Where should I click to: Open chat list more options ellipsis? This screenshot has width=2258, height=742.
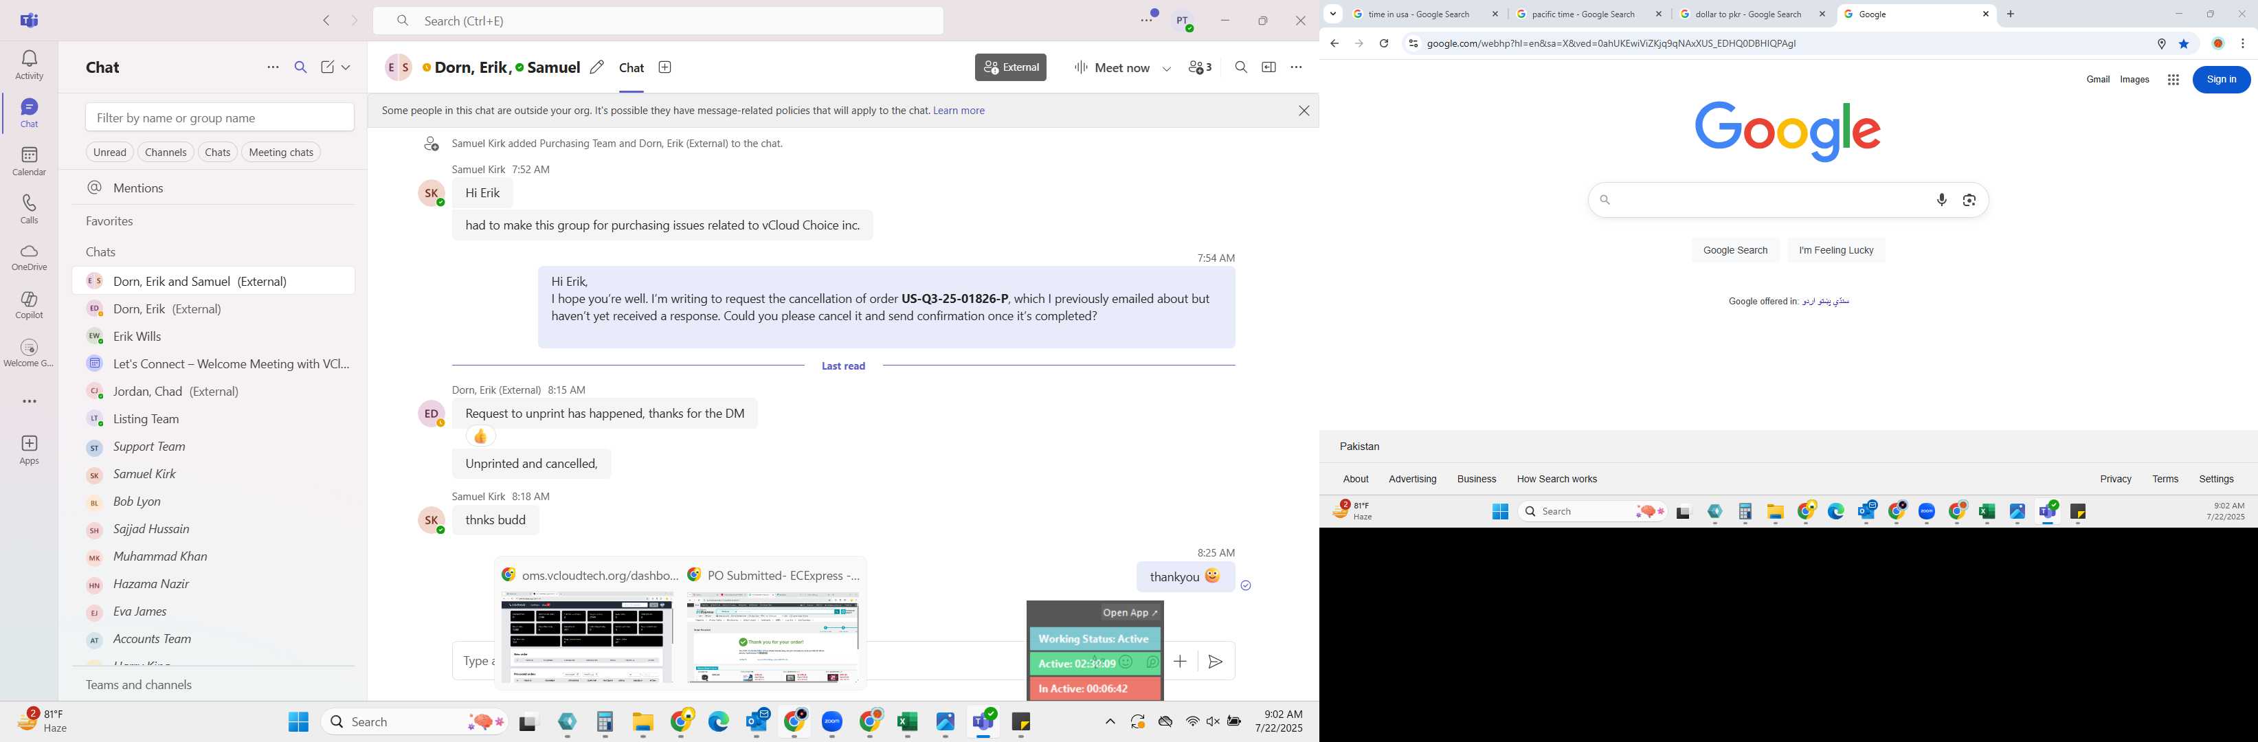coord(273,67)
